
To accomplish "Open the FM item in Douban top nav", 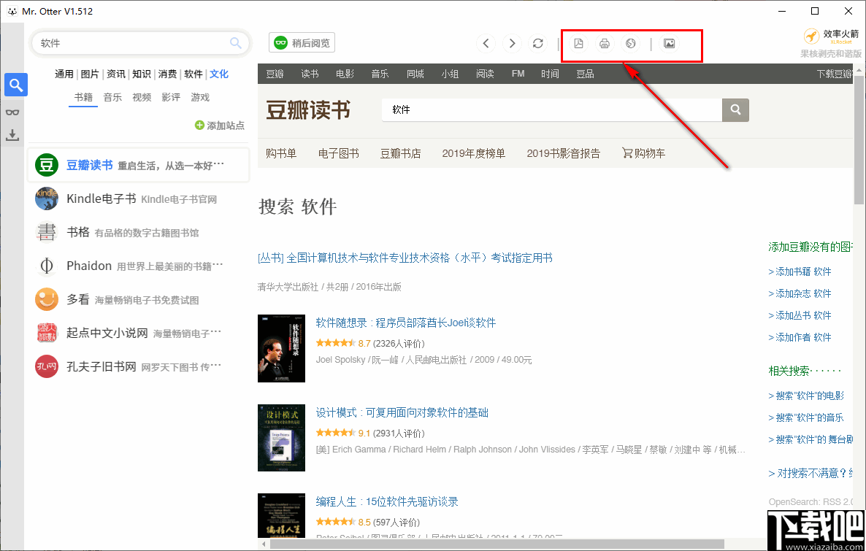I will tap(518, 74).
